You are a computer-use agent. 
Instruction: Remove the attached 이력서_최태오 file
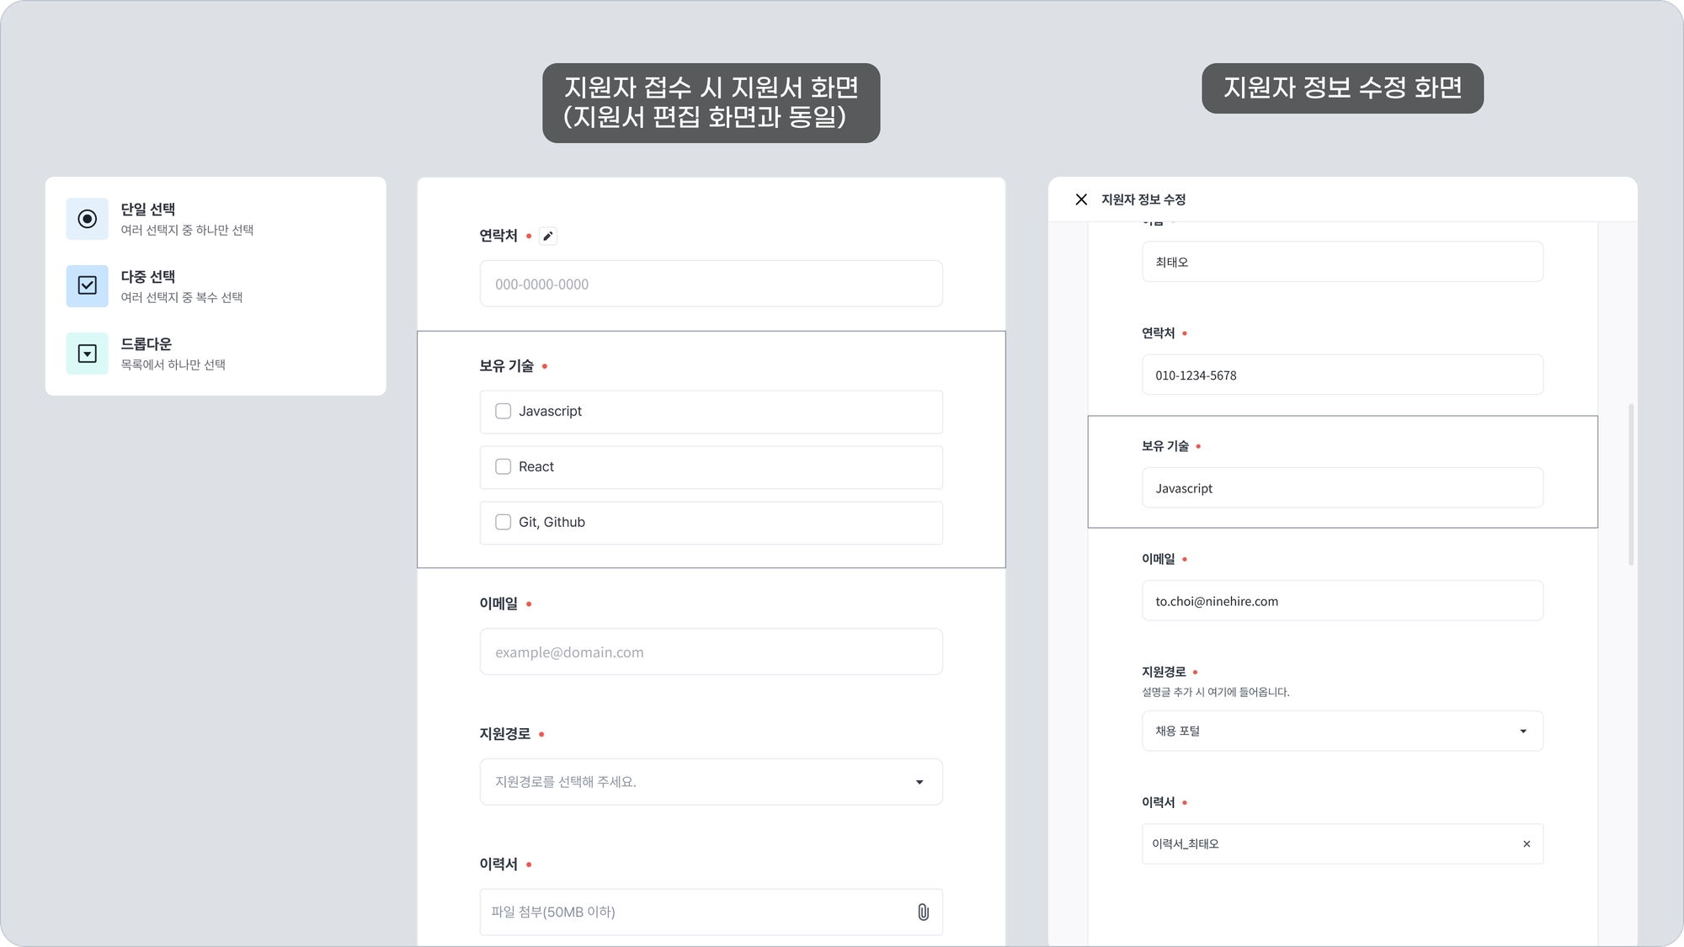[x=1527, y=843]
